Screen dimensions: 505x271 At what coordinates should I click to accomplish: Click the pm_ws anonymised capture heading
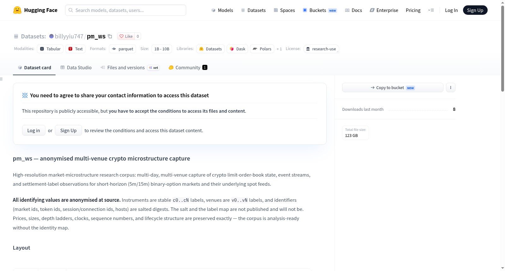101,158
